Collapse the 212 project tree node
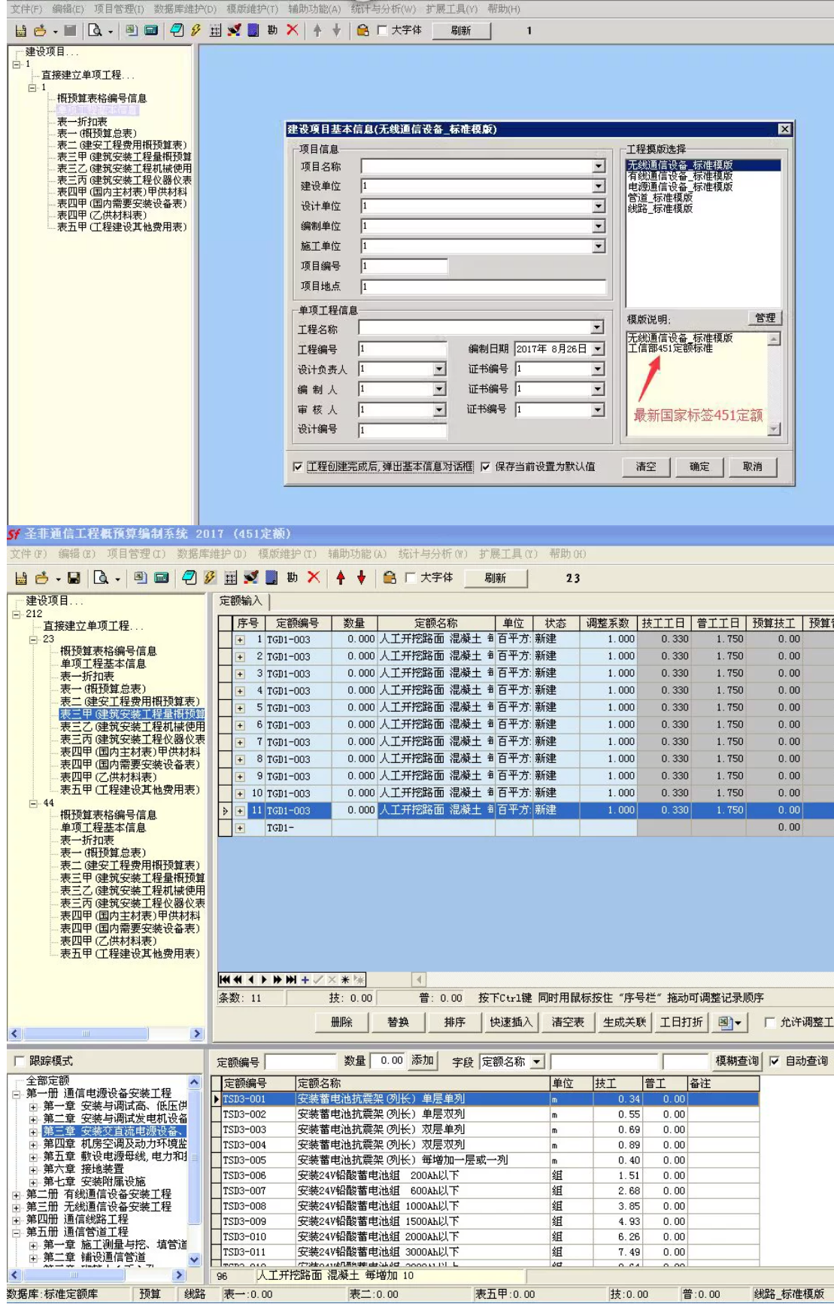Viewport: 834px width, 1304px height. [17, 614]
